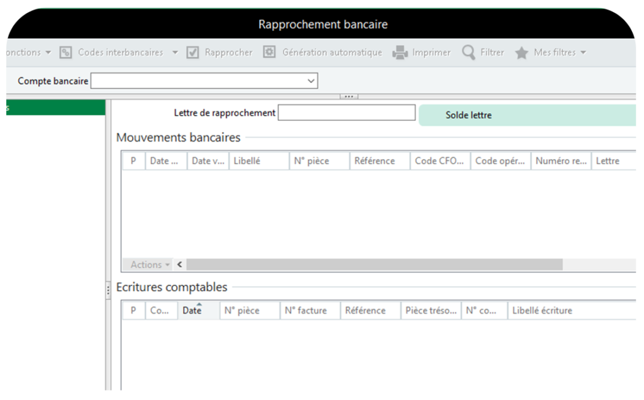Viewport: 644px width, 400px height.
Task: Sort by Libellé column in Mouvements bancaires
Action: 258,161
